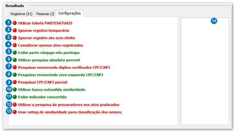236x133 pixels.
Task: Click green indicator beside Exibir indicador convertido
Action: tap(15, 97)
